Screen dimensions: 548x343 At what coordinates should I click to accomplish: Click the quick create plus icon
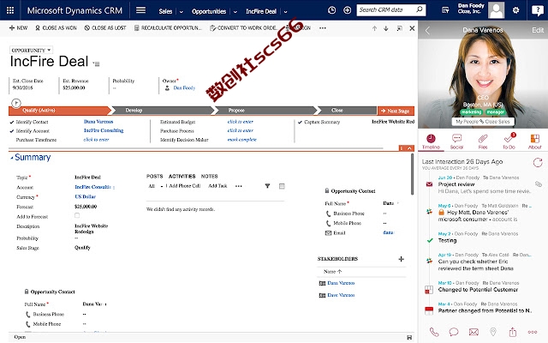click(x=347, y=10)
